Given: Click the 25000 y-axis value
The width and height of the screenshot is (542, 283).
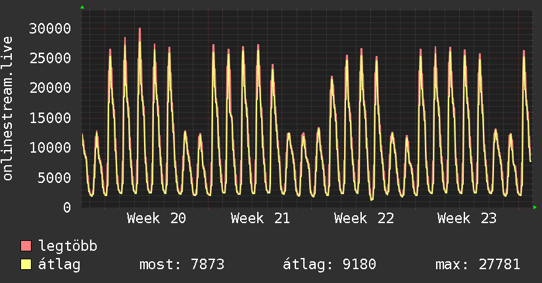Looking at the screenshot, I should point(50,58).
